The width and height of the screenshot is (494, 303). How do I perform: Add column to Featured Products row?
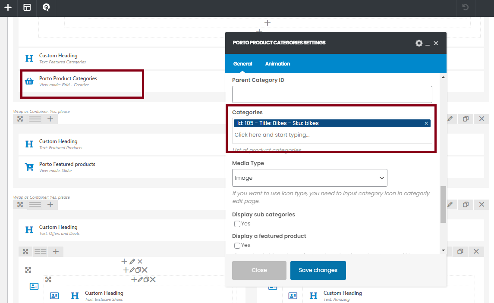coord(50,119)
